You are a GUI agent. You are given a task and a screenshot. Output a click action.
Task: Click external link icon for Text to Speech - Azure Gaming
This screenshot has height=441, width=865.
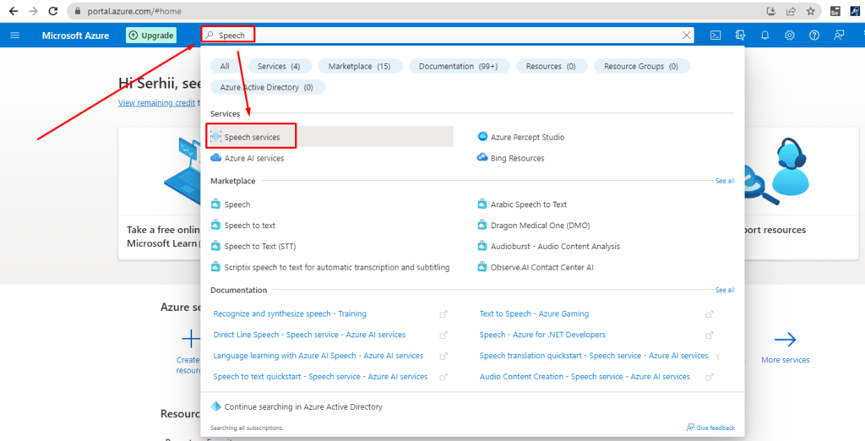(x=710, y=314)
